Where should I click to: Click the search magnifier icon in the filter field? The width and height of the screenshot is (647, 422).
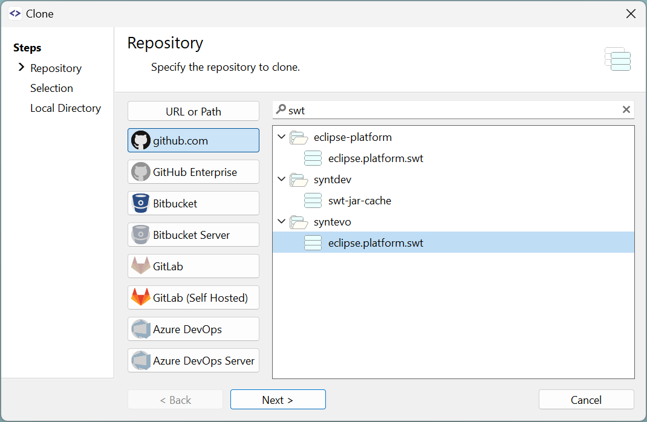(282, 109)
